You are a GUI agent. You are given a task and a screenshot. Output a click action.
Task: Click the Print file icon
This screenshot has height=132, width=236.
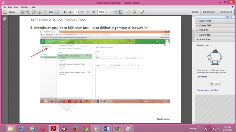click(51, 12)
